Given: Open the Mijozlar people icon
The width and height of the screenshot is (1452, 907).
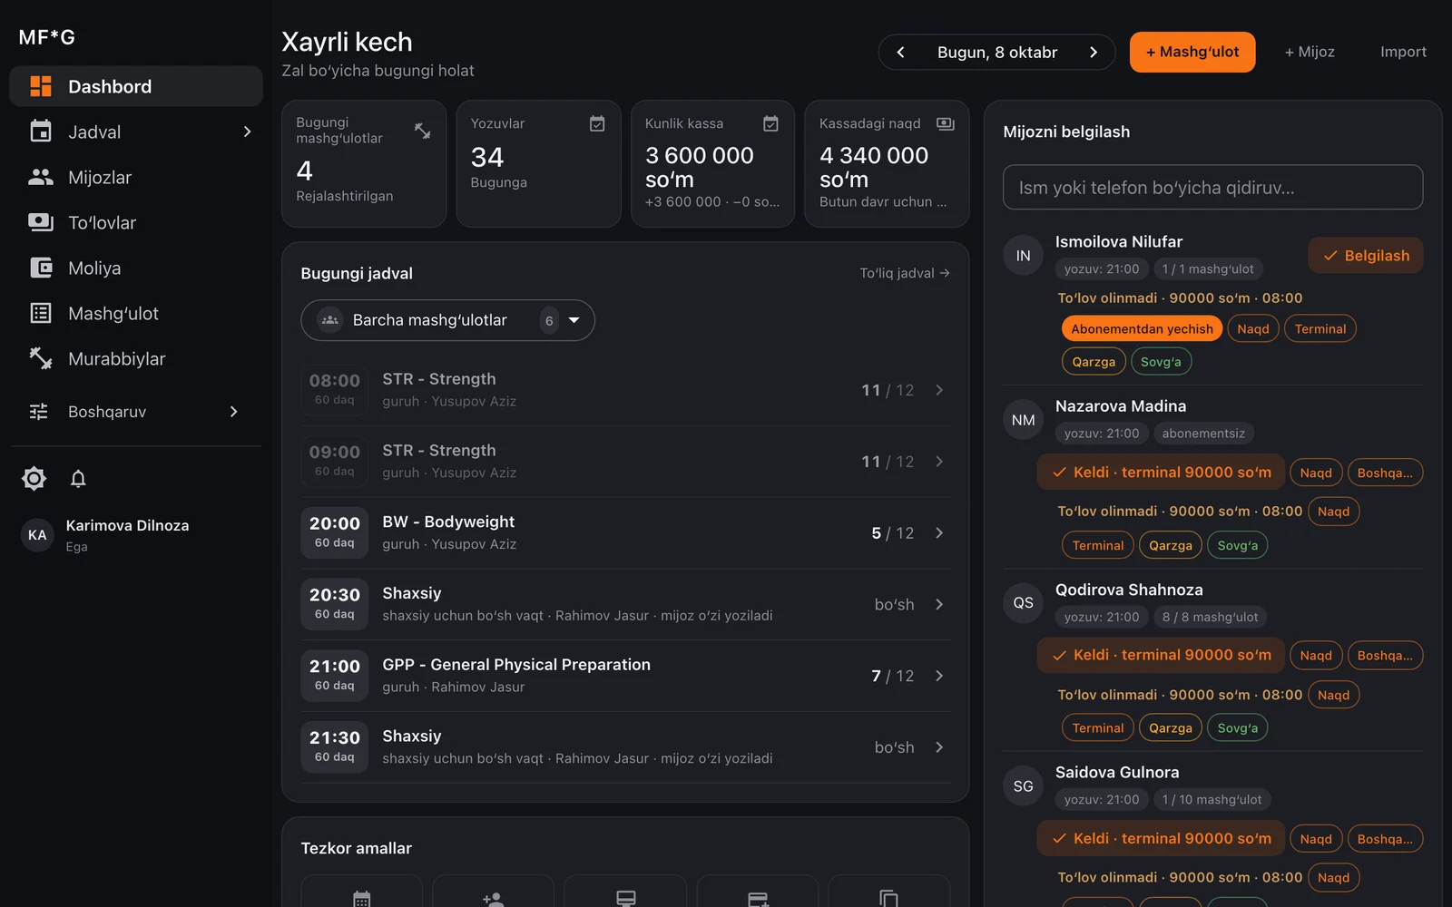Looking at the screenshot, I should click(x=41, y=177).
